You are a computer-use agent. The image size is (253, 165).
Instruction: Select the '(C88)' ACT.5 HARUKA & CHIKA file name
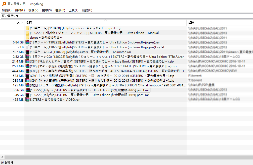click(108, 71)
